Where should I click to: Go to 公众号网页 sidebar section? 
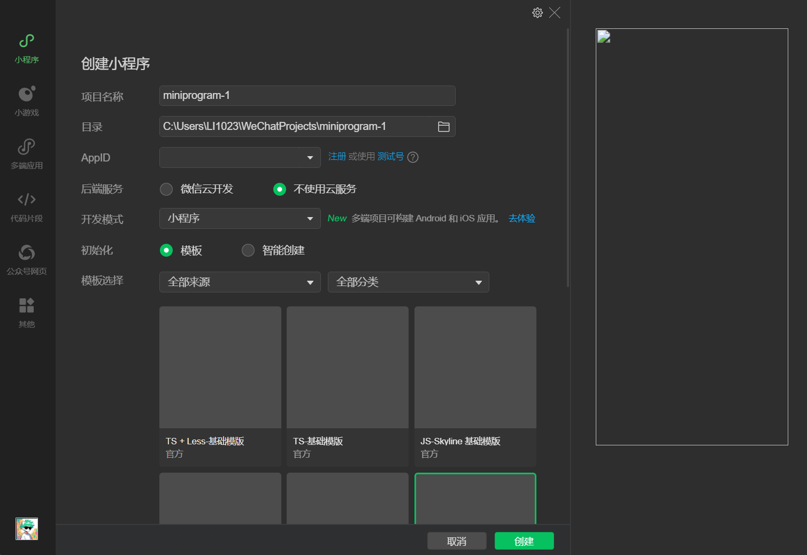[x=27, y=260]
